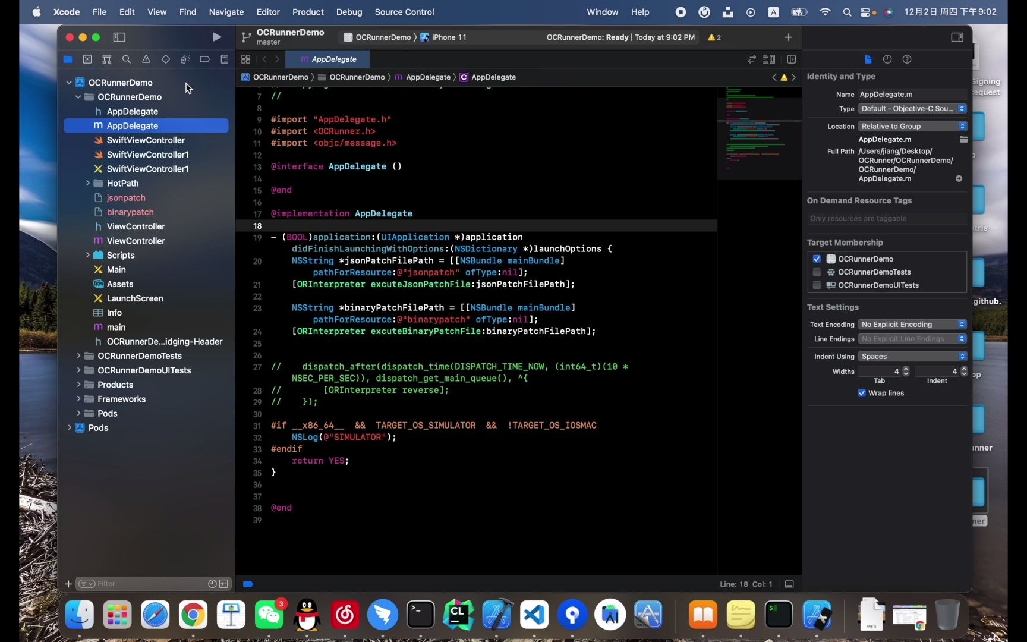Run the project with the play button
Image resolution: width=1027 pixels, height=642 pixels.
click(216, 37)
